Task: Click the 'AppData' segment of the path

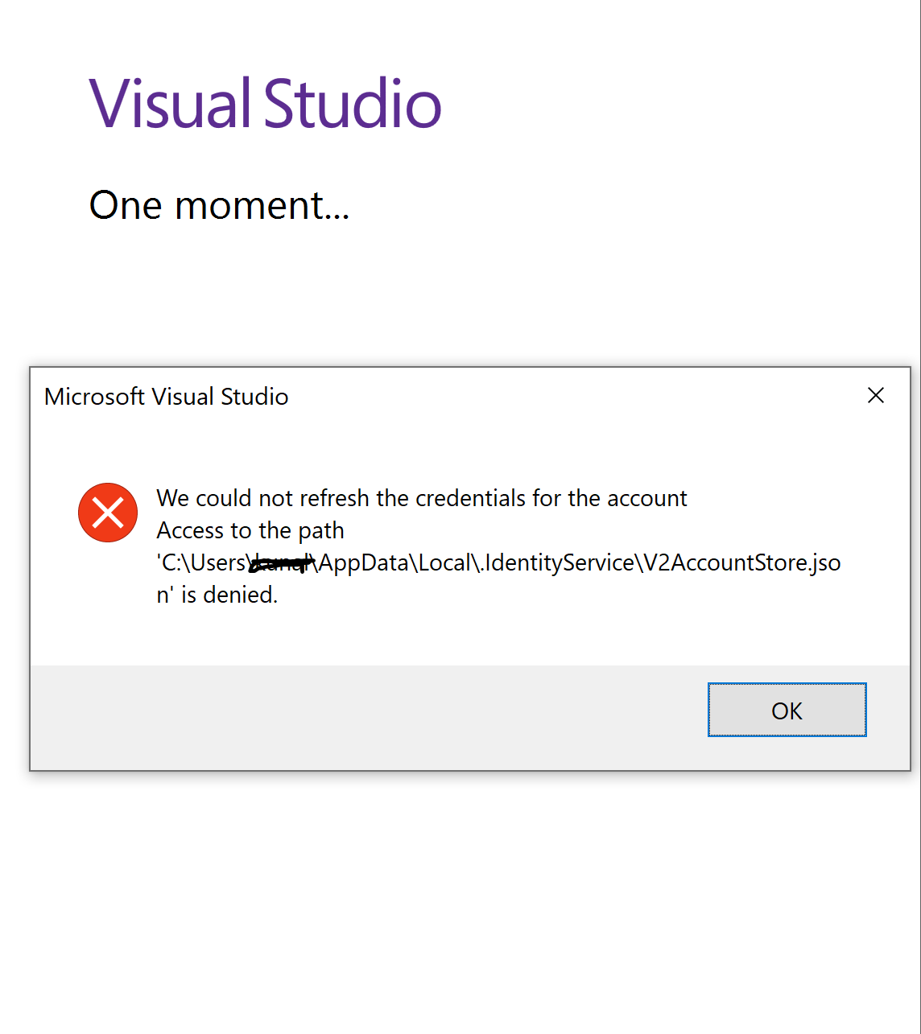Action: coord(364,562)
